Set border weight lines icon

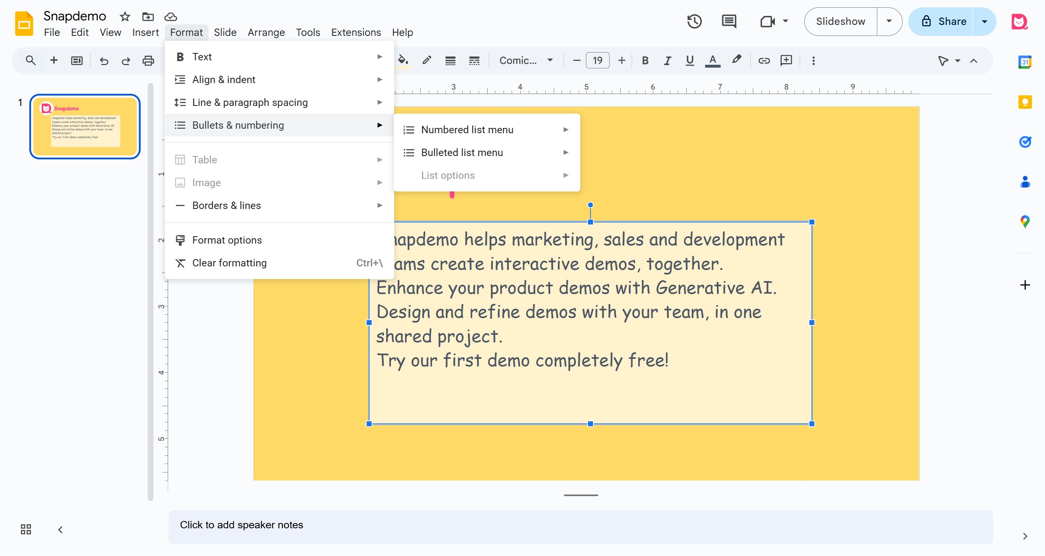(450, 61)
